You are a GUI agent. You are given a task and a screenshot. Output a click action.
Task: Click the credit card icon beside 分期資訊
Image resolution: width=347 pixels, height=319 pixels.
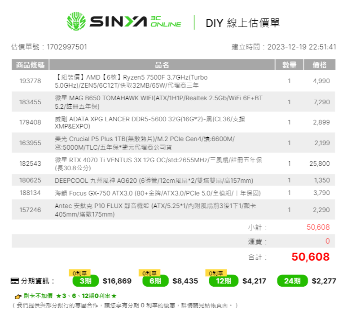point(15,281)
